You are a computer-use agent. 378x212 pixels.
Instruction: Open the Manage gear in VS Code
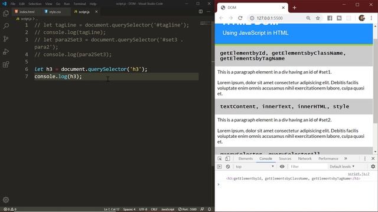click(6, 200)
